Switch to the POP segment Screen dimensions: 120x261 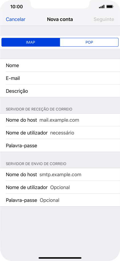(x=89, y=42)
